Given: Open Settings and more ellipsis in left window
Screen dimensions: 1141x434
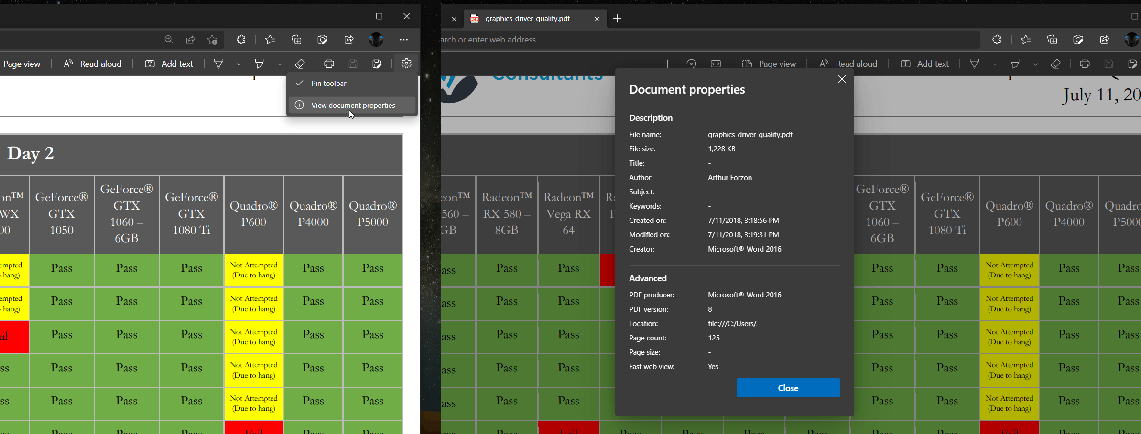Looking at the screenshot, I should (x=404, y=40).
